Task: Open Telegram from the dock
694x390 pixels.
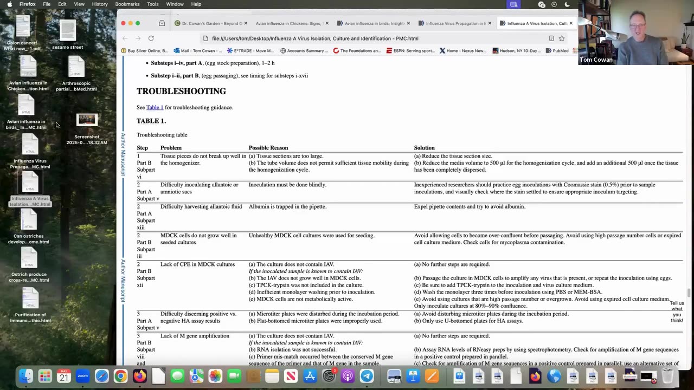Action: 367,375
